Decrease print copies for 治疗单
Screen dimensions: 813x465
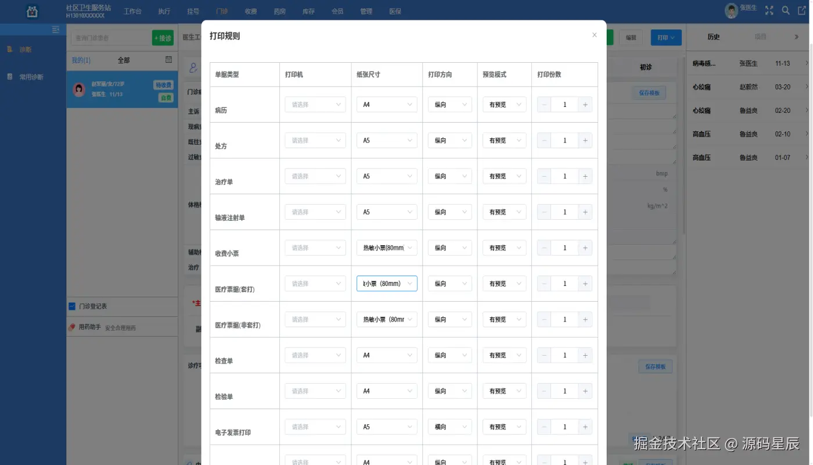pos(544,176)
